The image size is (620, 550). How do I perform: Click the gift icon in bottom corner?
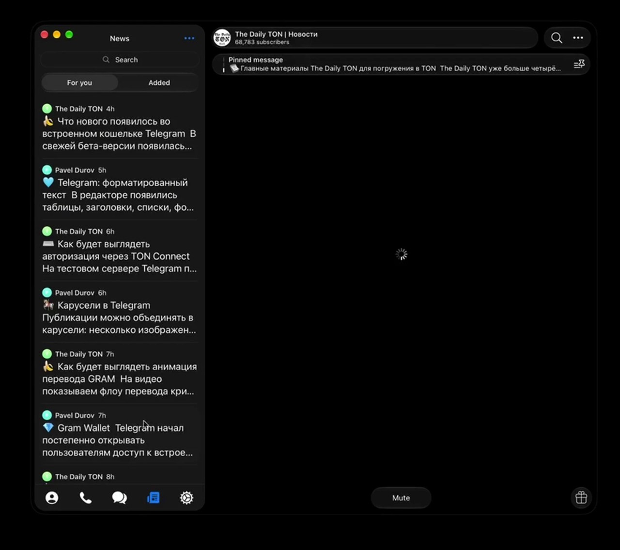(x=581, y=497)
